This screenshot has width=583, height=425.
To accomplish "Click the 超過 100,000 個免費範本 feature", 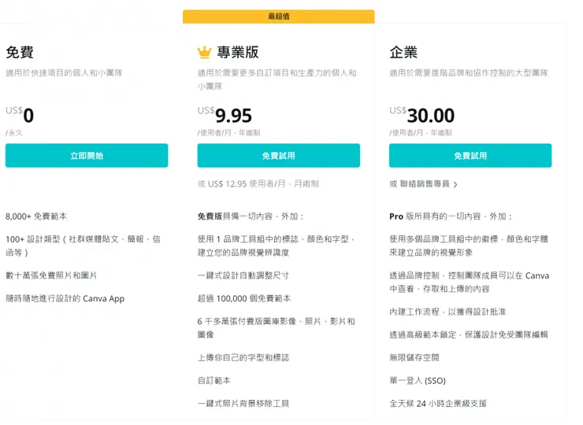I will pyautogui.click(x=244, y=298).
